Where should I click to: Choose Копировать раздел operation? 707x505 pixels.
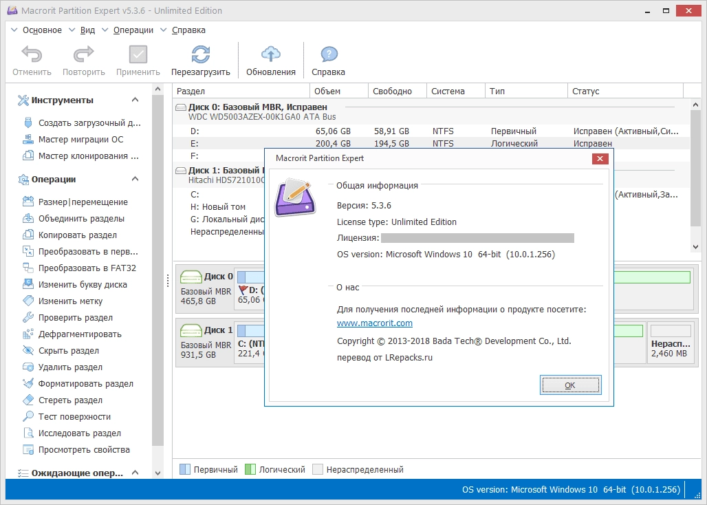point(69,235)
